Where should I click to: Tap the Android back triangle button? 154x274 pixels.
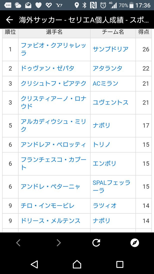click(x=34, y=264)
